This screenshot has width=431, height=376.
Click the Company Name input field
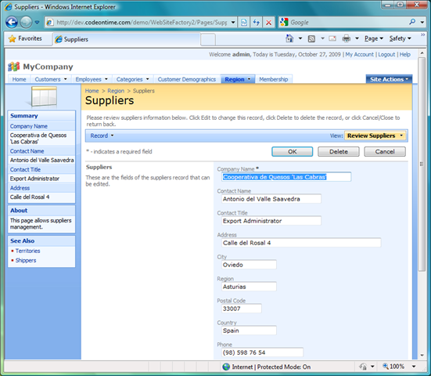286,177
